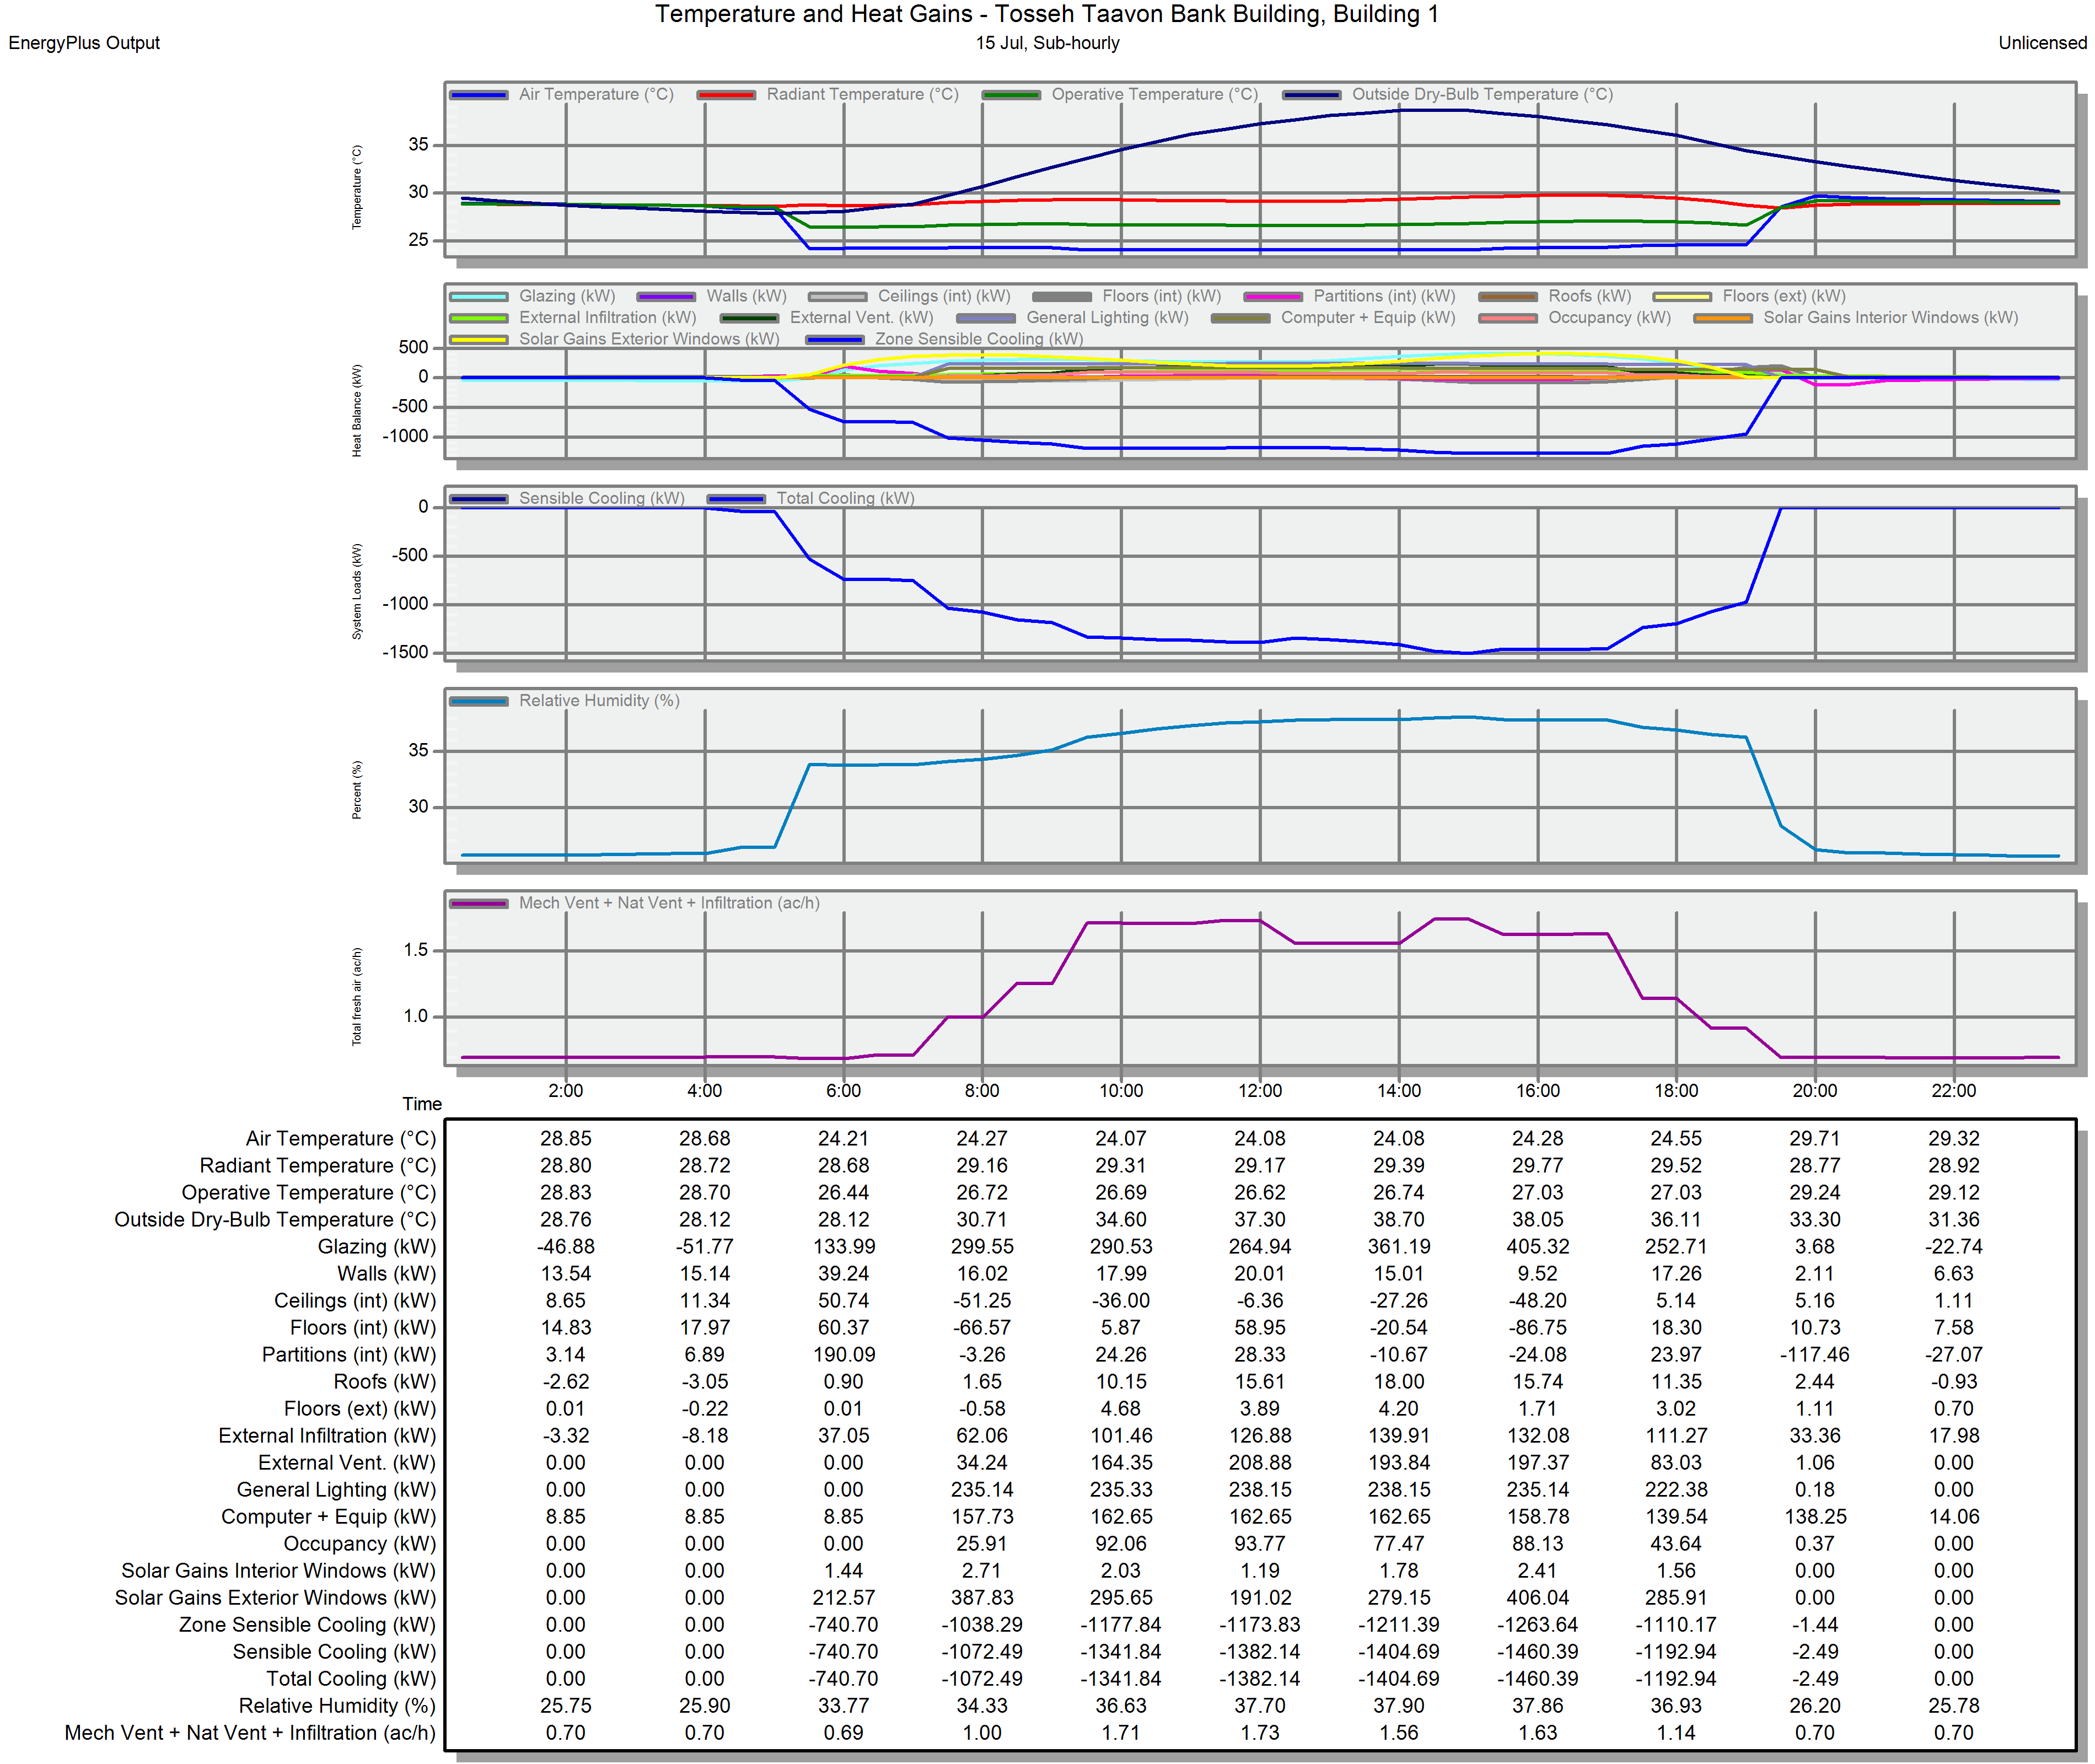
Task: Click the Roofs (kW) brown legend swatch
Action: tap(1508, 297)
